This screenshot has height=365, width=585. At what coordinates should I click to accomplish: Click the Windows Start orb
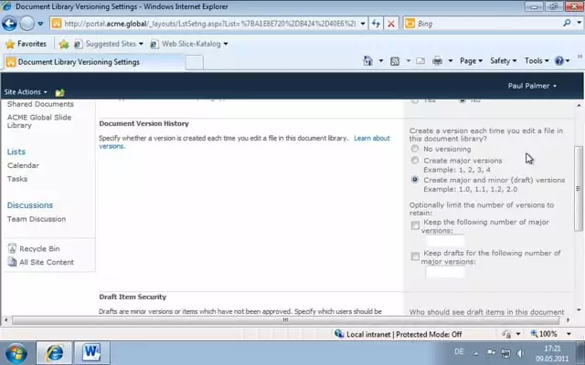(16, 353)
